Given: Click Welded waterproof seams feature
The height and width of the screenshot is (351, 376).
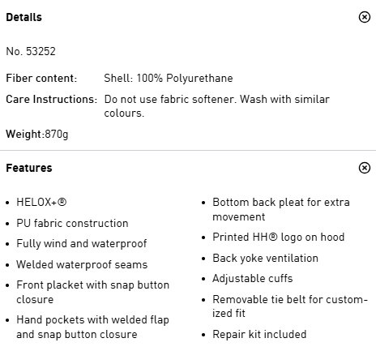Looking at the screenshot, I should pyautogui.click(x=82, y=264).
